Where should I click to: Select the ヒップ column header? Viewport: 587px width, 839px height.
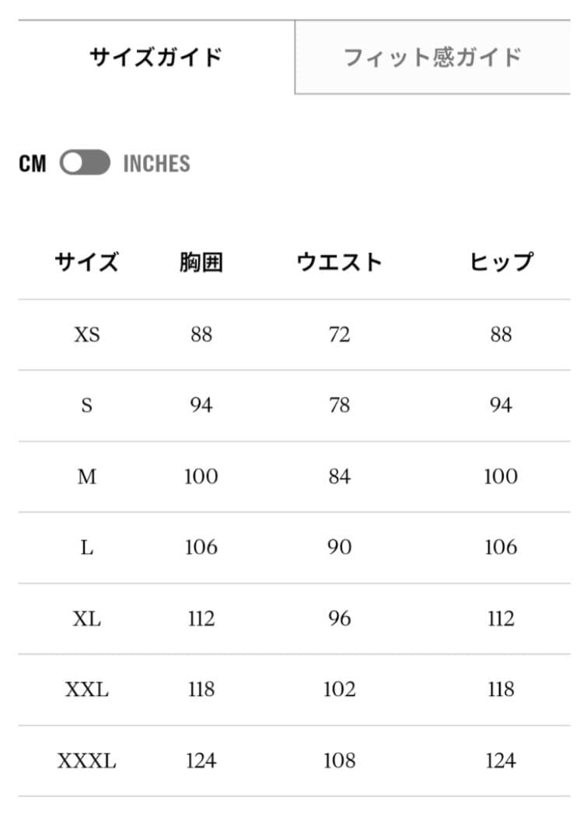pyautogui.click(x=503, y=261)
